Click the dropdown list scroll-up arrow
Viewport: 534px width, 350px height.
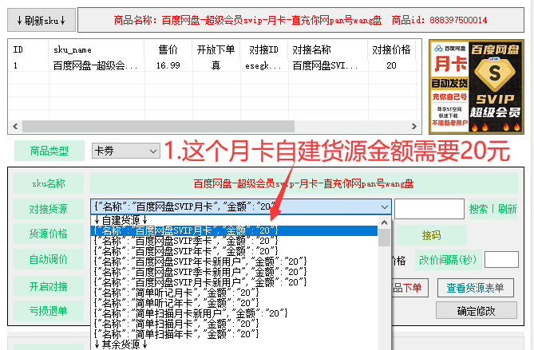385,222
